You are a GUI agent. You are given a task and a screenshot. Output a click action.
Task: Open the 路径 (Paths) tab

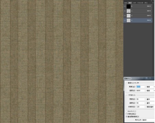pos(146,3)
